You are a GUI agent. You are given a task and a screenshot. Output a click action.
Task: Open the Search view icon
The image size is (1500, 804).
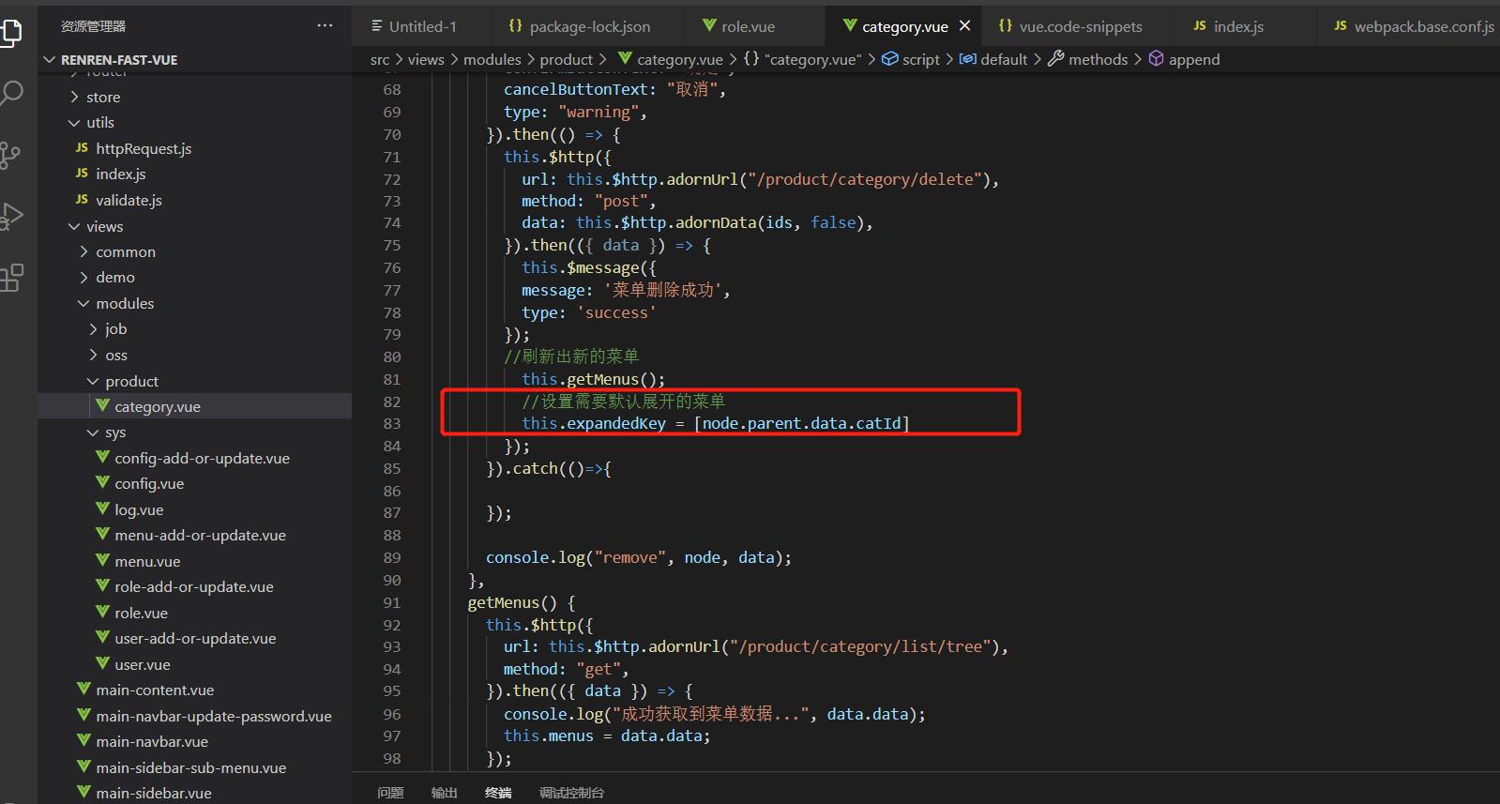point(11,93)
